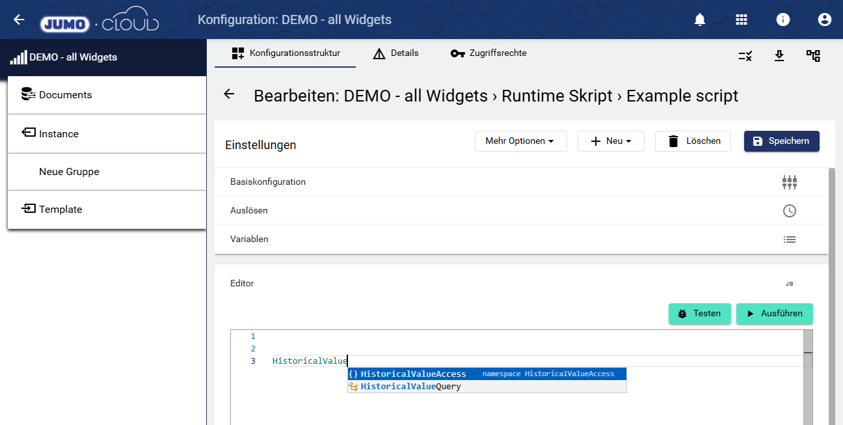Click the Speichern button
This screenshot has width=843, height=425.
781,141
